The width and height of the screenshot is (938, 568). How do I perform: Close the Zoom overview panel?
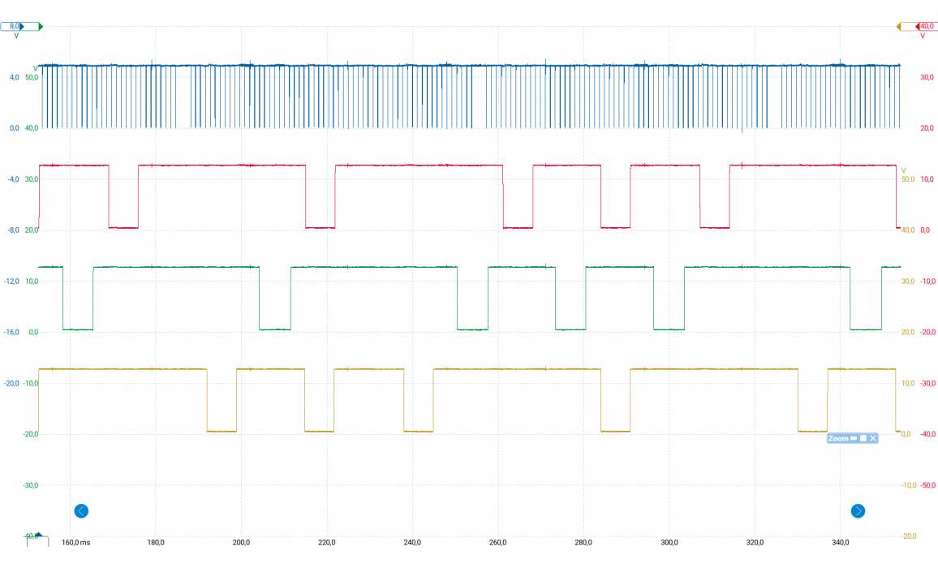(x=873, y=438)
